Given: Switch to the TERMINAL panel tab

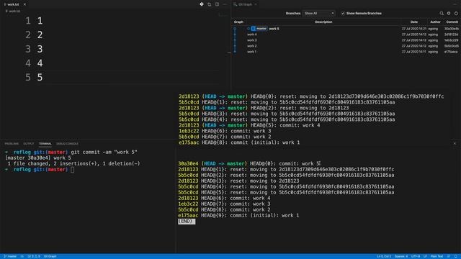Looking at the screenshot, I should (x=45, y=144).
